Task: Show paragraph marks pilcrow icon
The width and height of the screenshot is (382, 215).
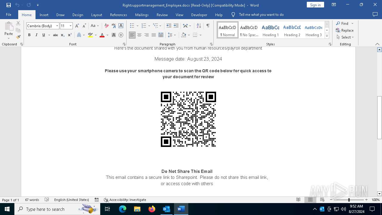Action: (208, 26)
